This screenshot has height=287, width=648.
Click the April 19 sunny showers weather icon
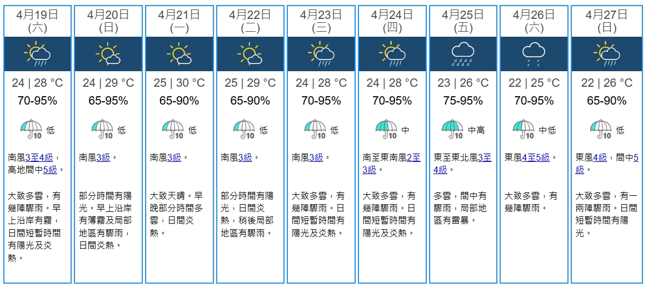point(37,54)
